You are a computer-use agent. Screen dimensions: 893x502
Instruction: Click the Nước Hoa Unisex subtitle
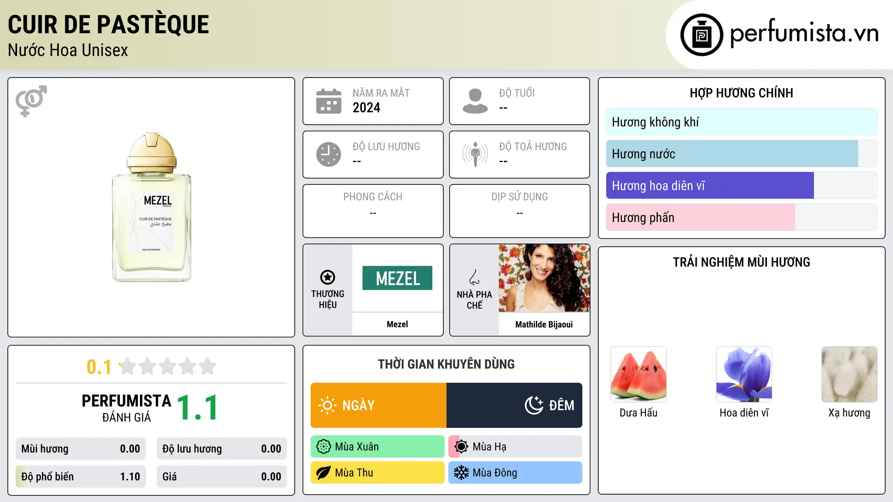(x=68, y=50)
